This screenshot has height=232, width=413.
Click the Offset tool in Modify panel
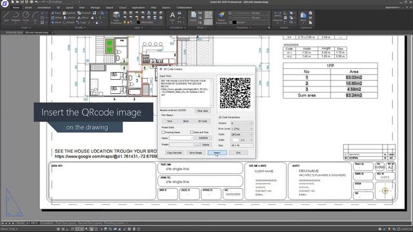(56, 17)
